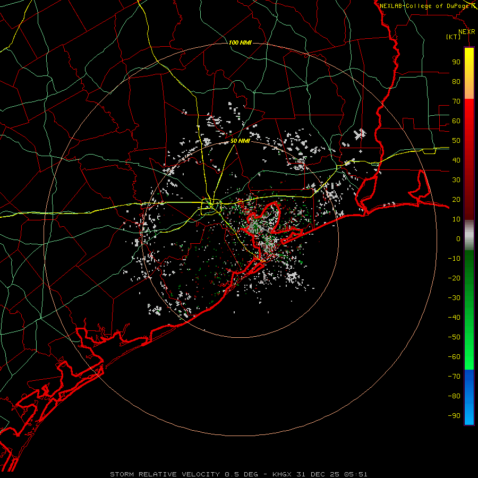The width and height of the screenshot is (478, 478).
Task: Click the "-40" value on velocity scale
Action: pos(454,318)
